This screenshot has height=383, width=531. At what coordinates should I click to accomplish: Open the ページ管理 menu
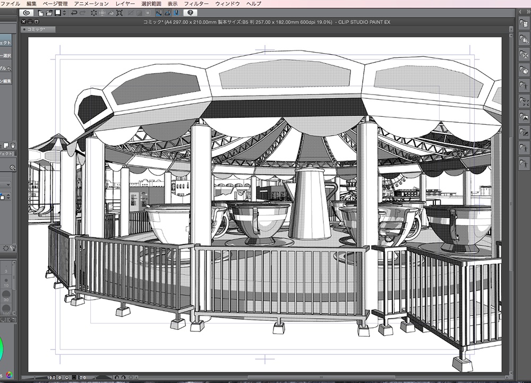(55, 4)
